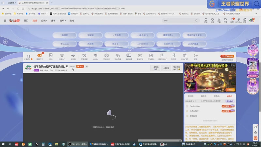Open the 主播任务中心 checklist icon

(x=162, y=57)
